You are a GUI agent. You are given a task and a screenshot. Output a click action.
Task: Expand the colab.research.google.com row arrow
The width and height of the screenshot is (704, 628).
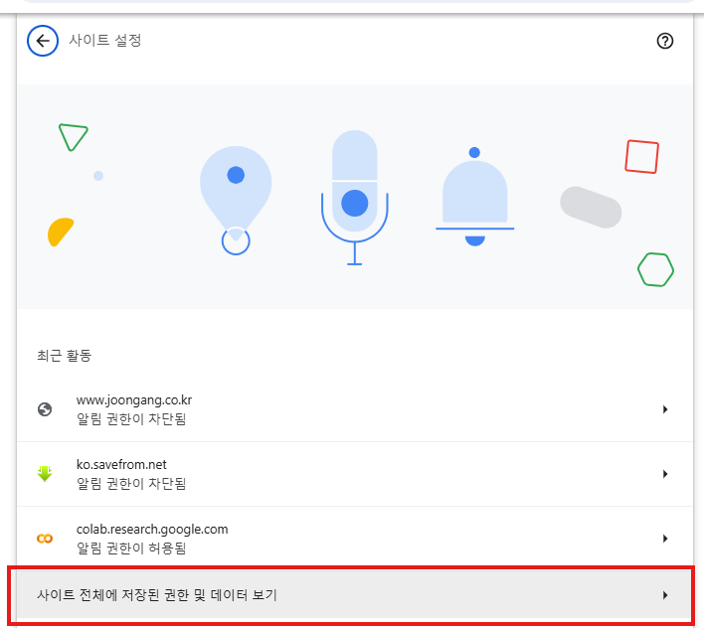pyautogui.click(x=664, y=539)
